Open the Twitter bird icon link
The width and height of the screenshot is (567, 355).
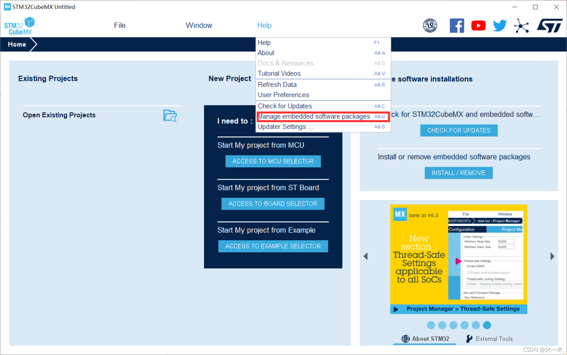pyautogui.click(x=500, y=26)
